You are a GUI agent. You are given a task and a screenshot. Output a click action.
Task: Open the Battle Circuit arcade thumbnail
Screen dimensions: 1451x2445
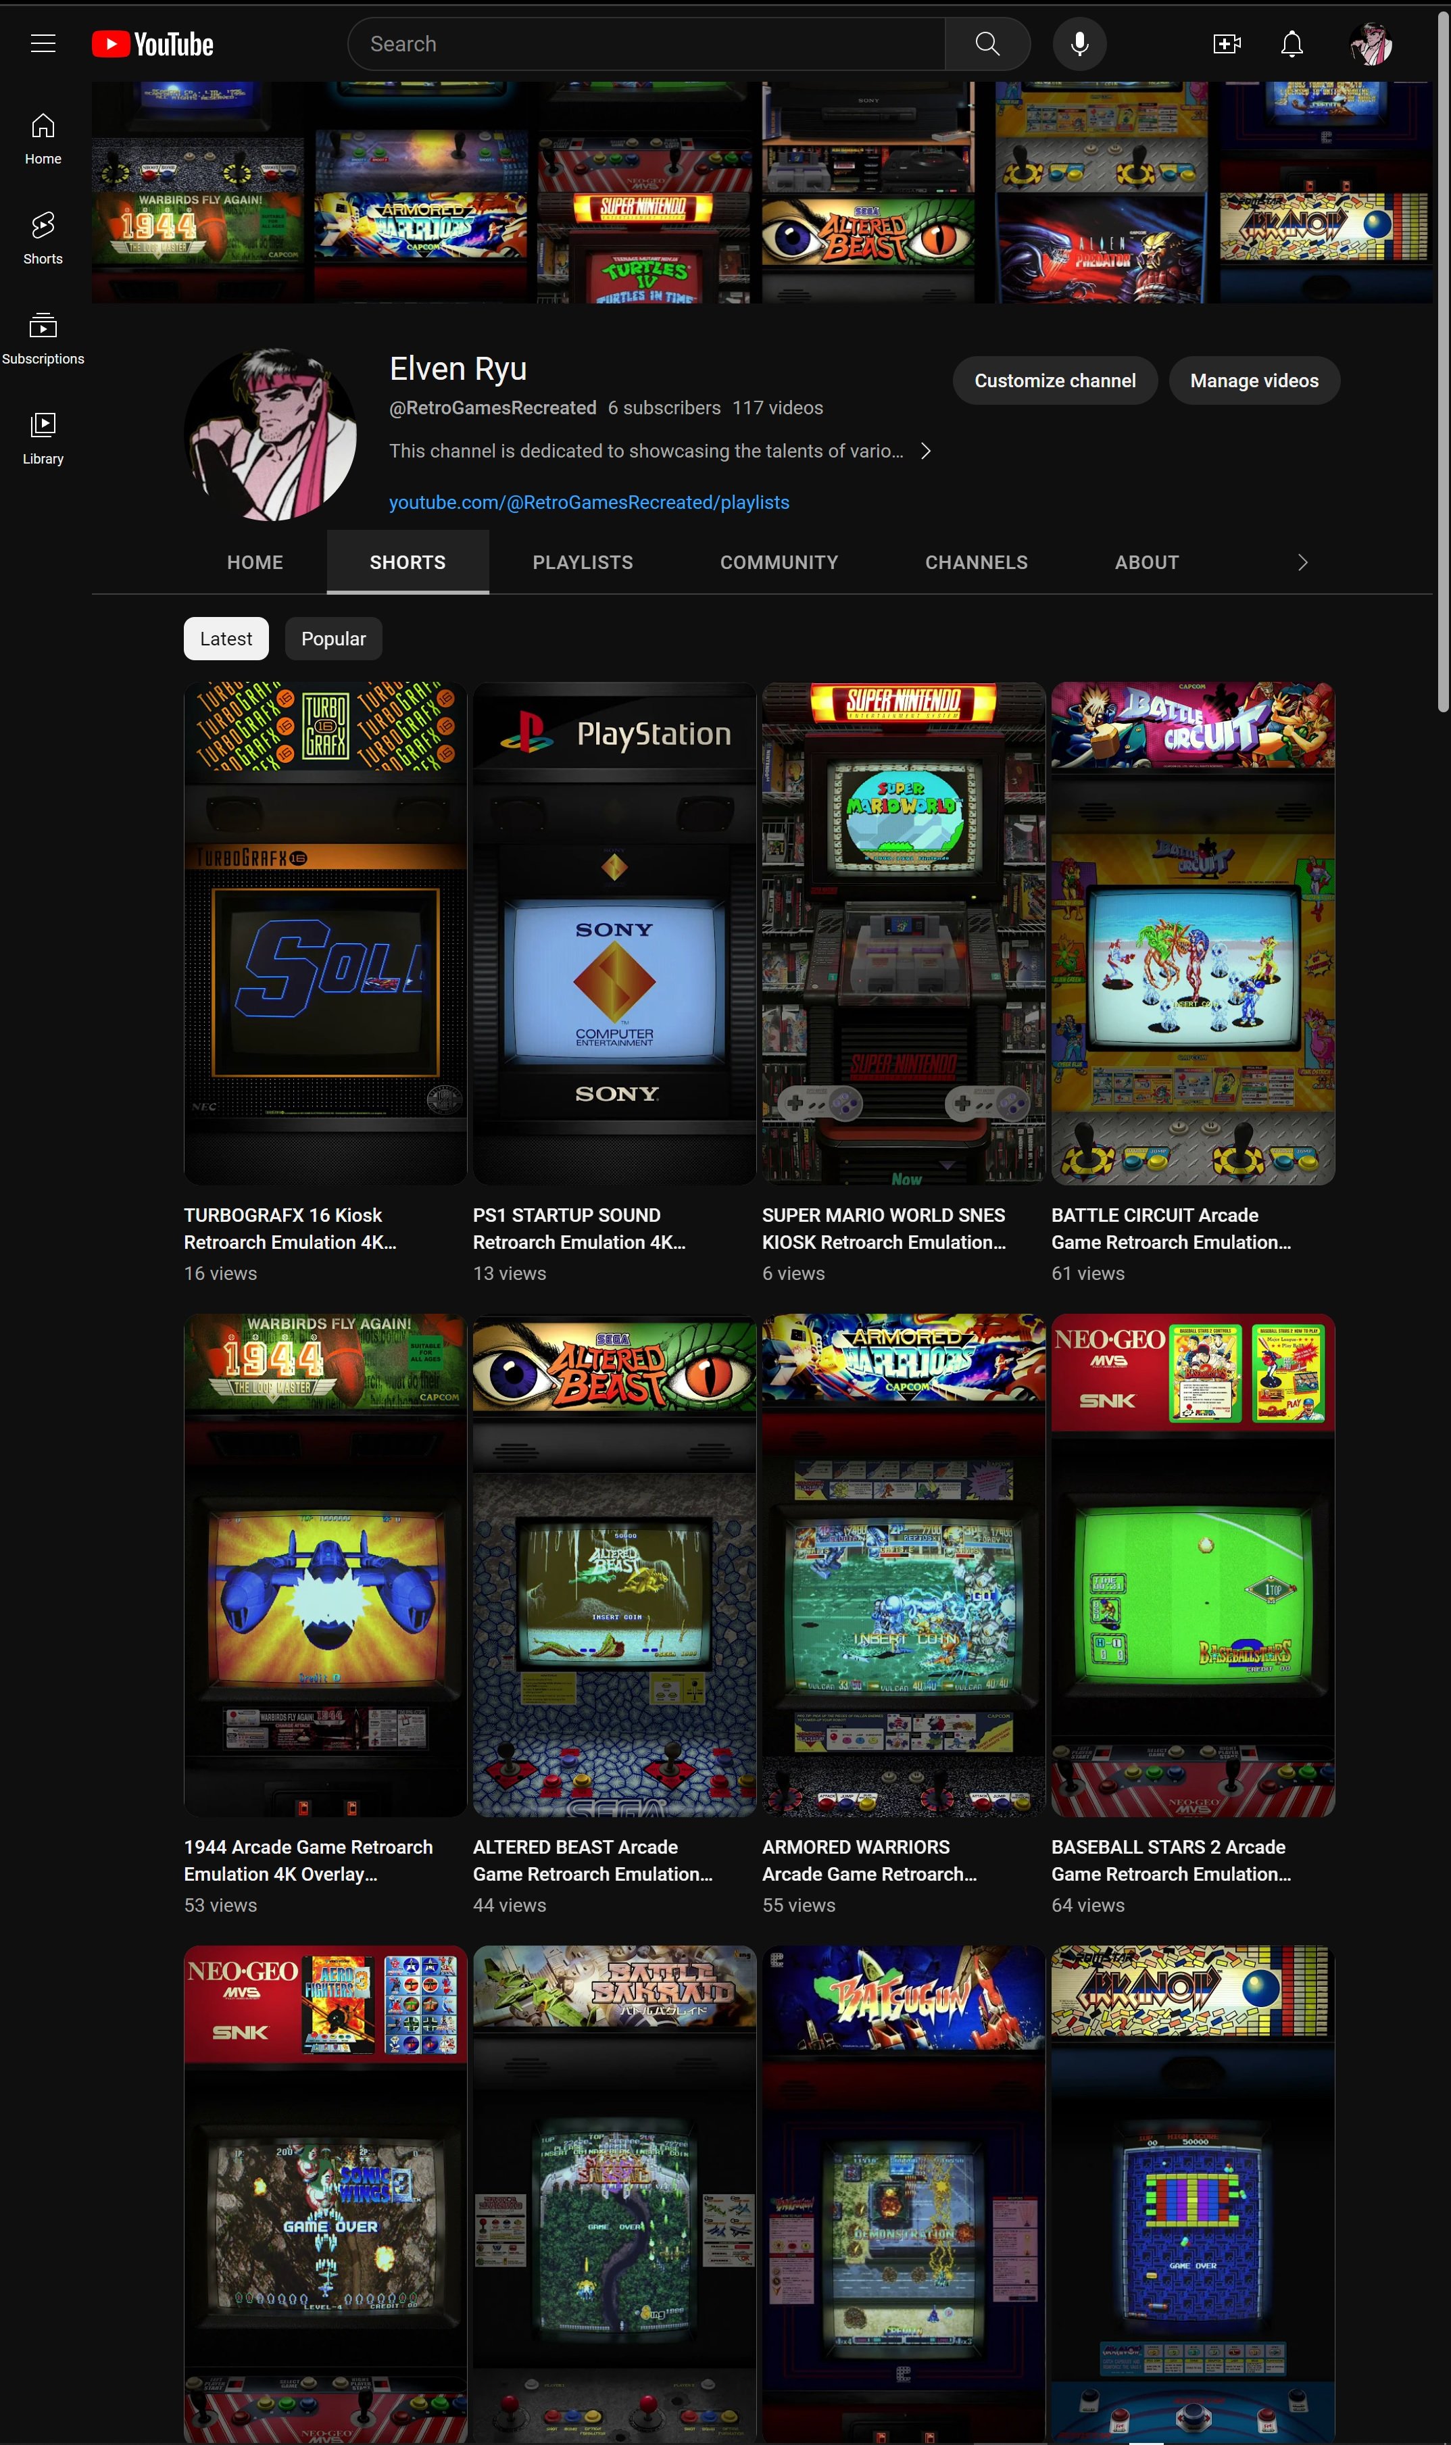[x=1193, y=934]
